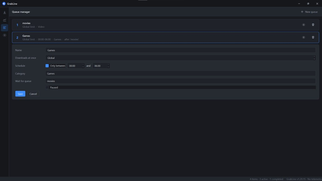Click status text '4 items · 3 active'

(x=259, y=179)
